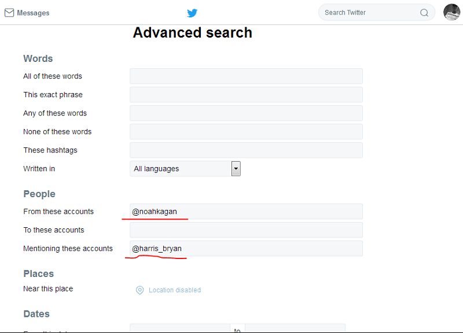Screen dimensions: 463x333
Task: Click the From these accounts label
Action: pyautogui.click(x=58, y=212)
